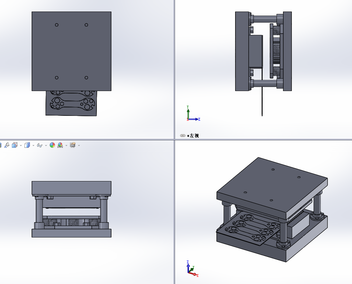This screenshot has width=352, height=284.
Task: Click the linked-view chain icon beside 左视
Action: [183, 136]
